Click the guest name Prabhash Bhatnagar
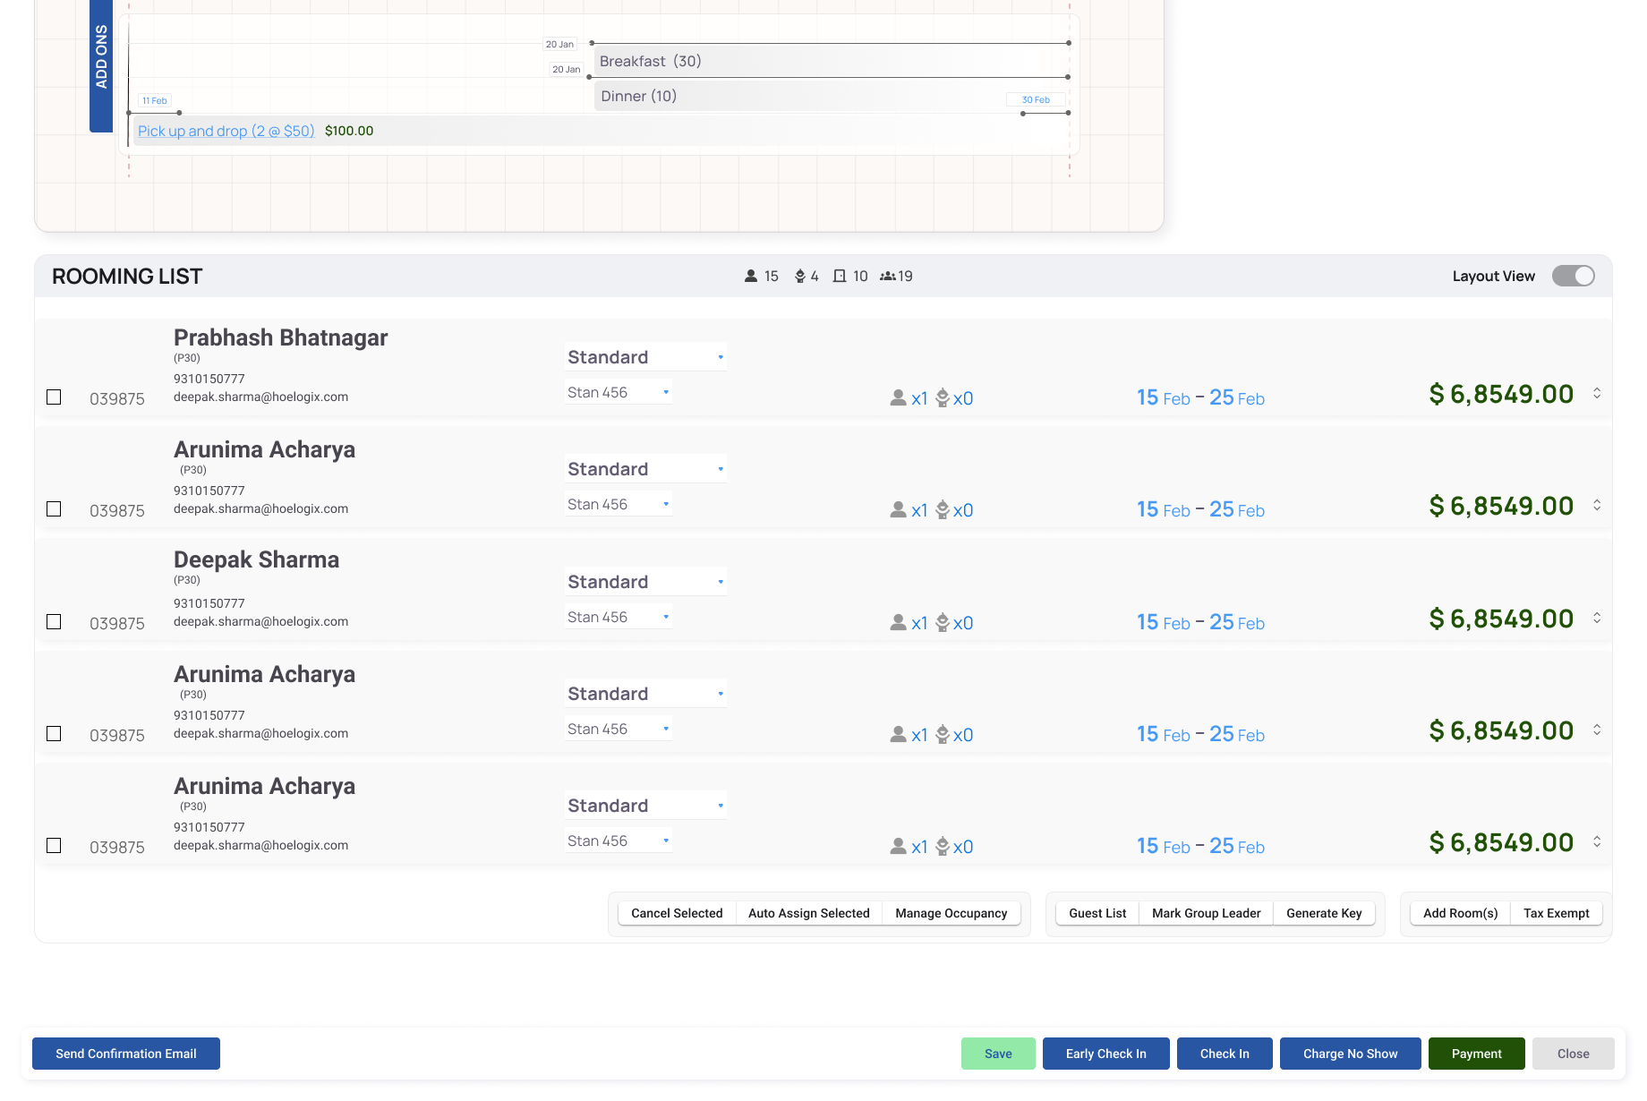 281,337
